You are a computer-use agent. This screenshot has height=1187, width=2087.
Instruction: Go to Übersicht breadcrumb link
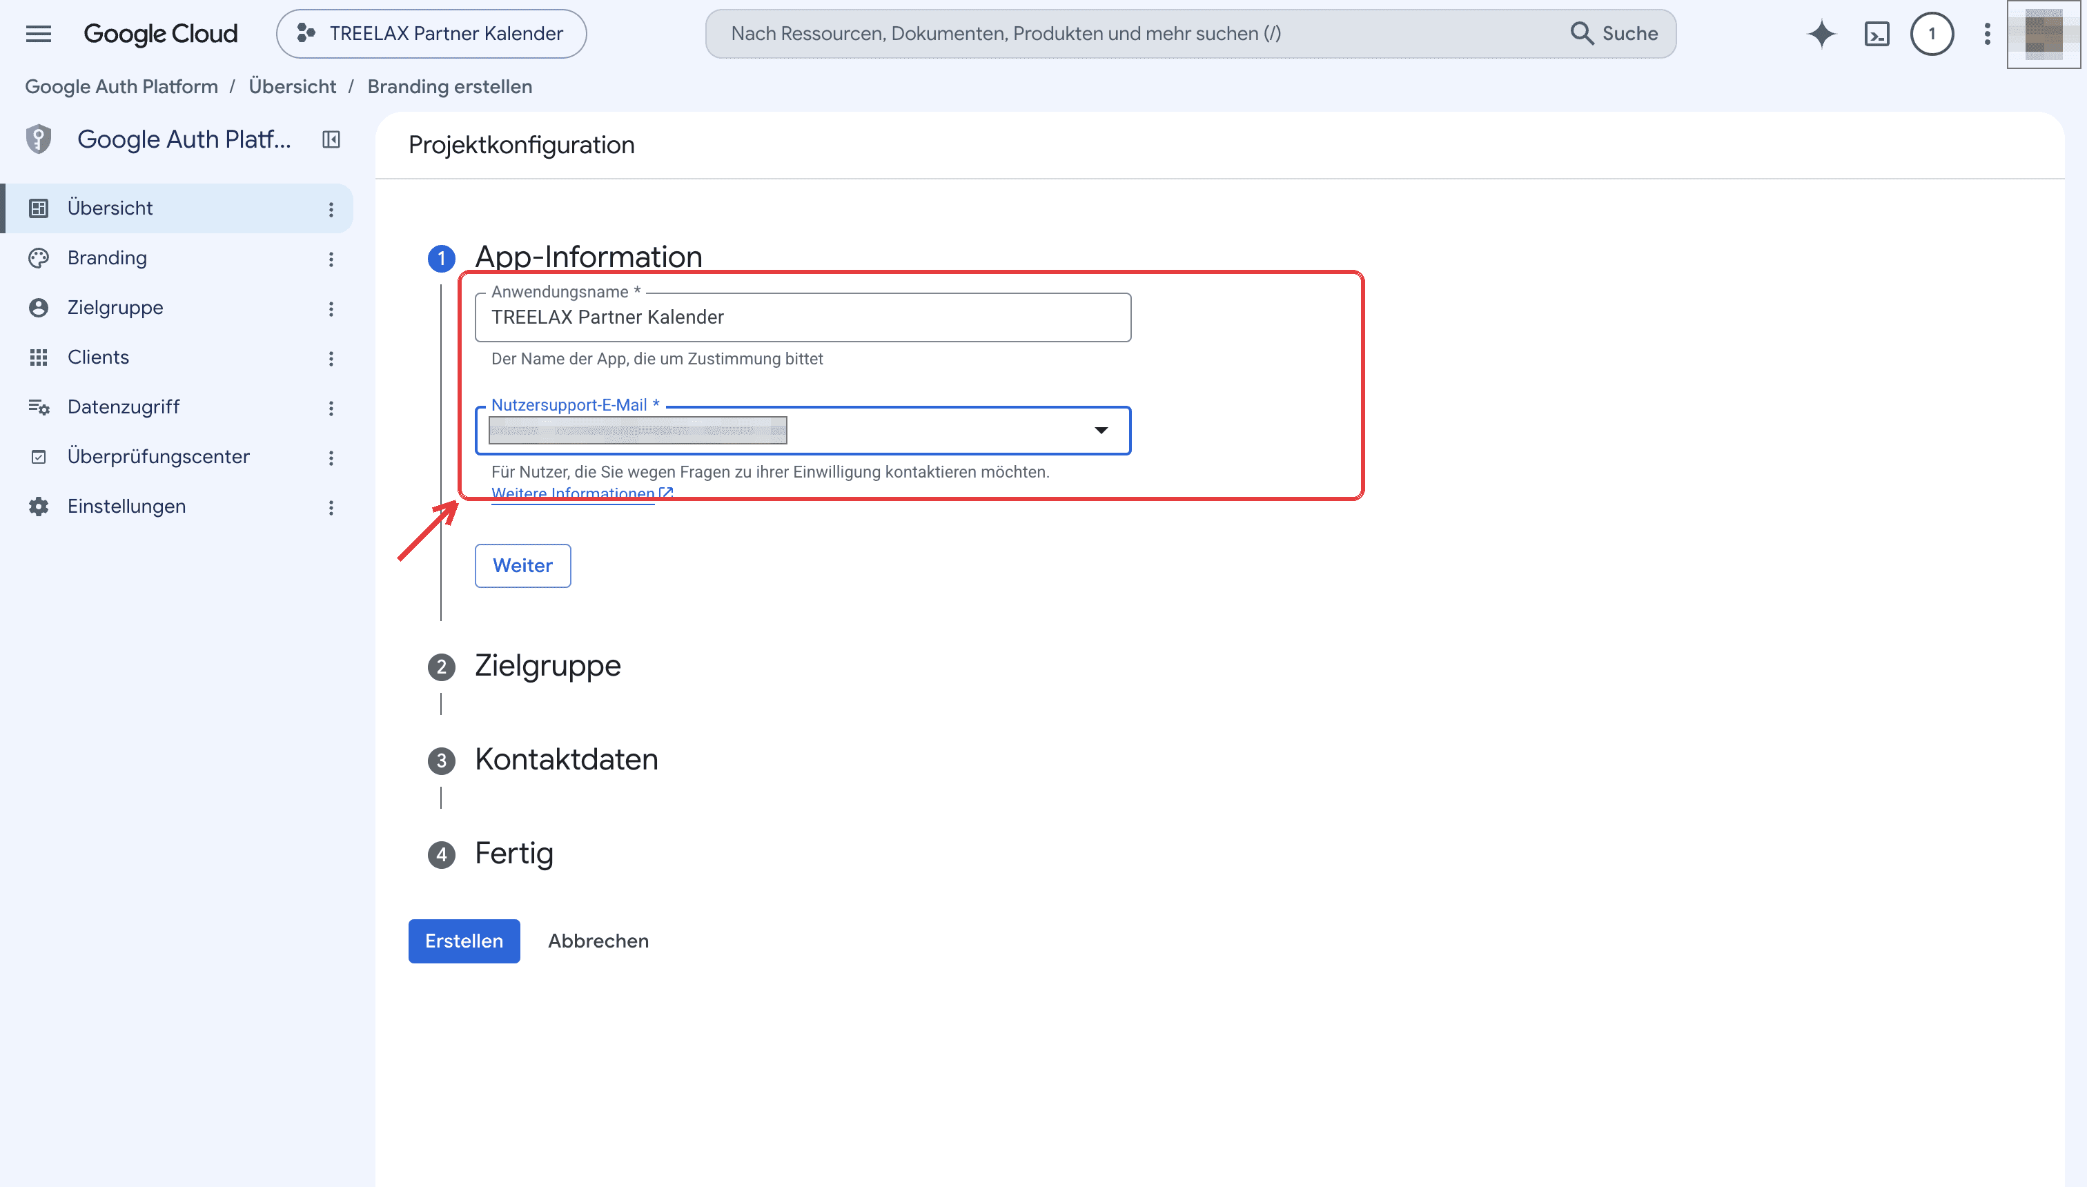pos(293,86)
